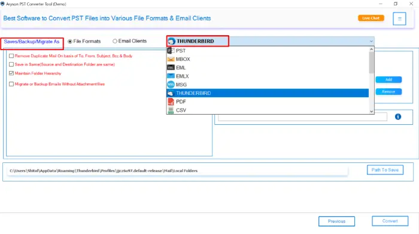Select the File Formats radio button

click(x=70, y=41)
